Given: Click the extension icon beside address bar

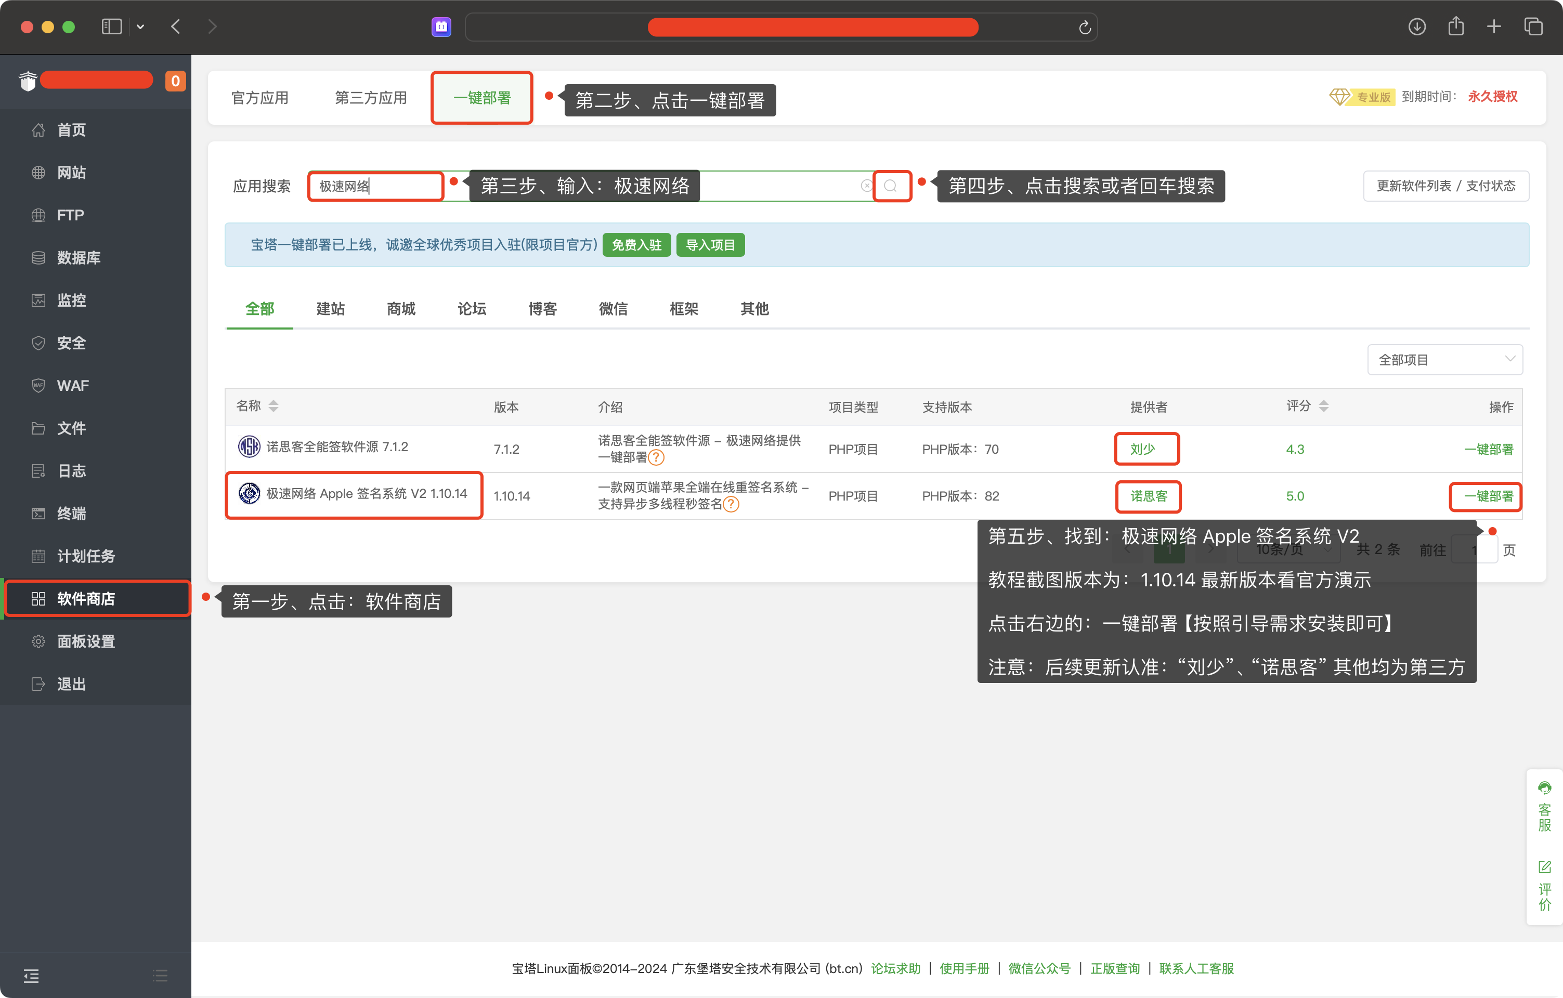Looking at the screenshot, I should pyautogui.click(x=441, y=27).
